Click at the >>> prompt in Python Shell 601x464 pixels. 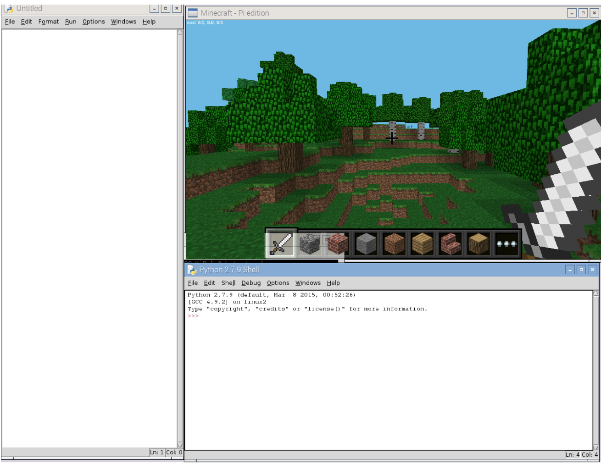coord(193,316)
